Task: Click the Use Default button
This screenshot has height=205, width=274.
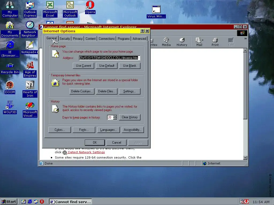Action: pos(107,66)
